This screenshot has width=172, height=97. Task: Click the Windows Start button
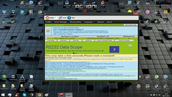click(x=3, y=95)
